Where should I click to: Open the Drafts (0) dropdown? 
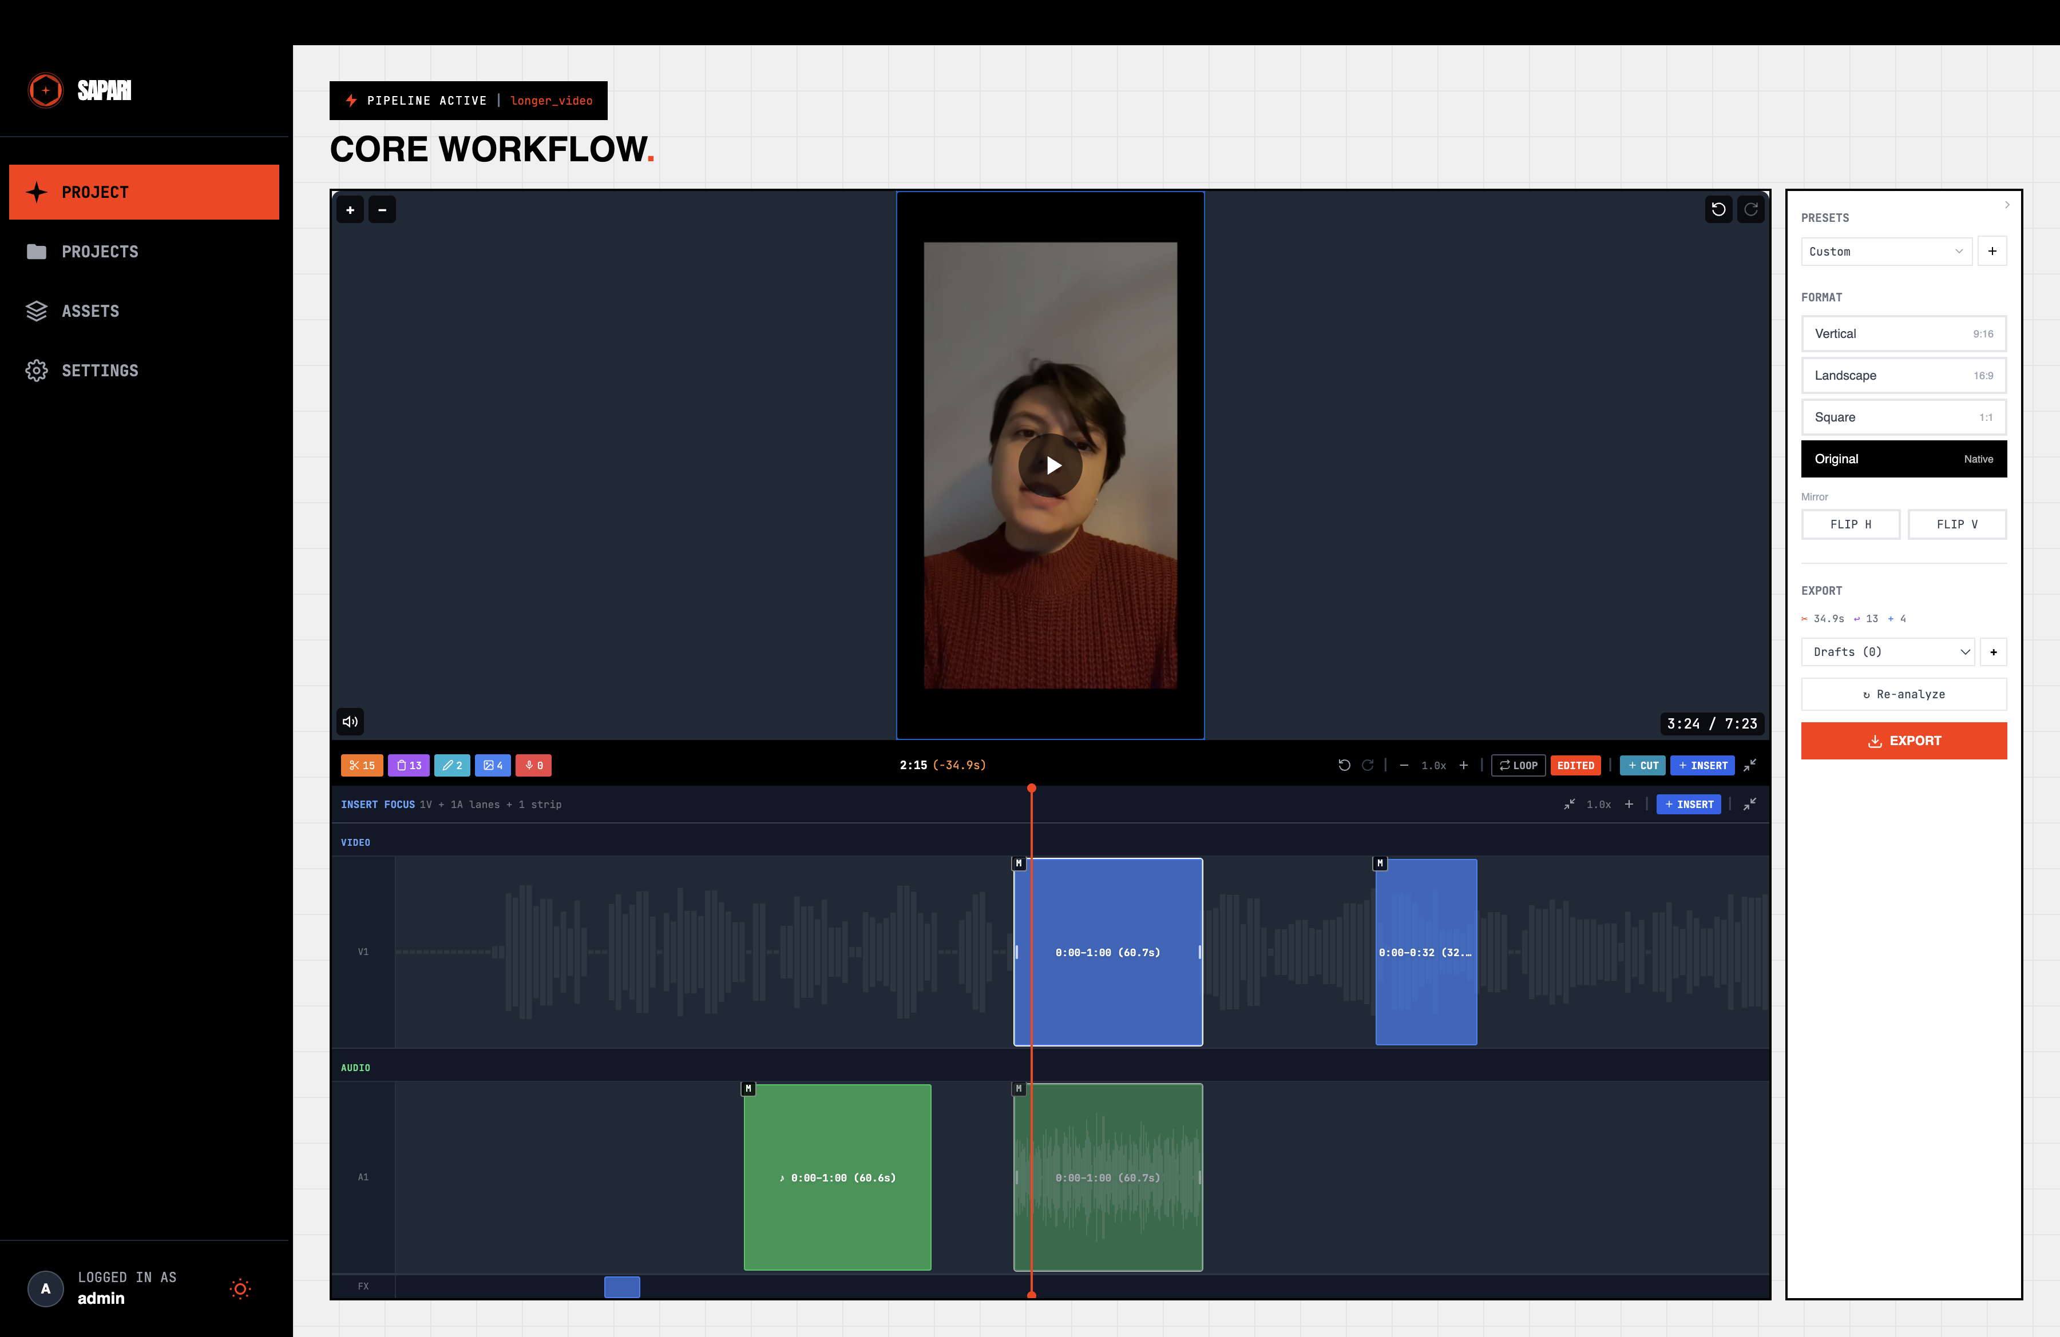[x=1888, y=652]
